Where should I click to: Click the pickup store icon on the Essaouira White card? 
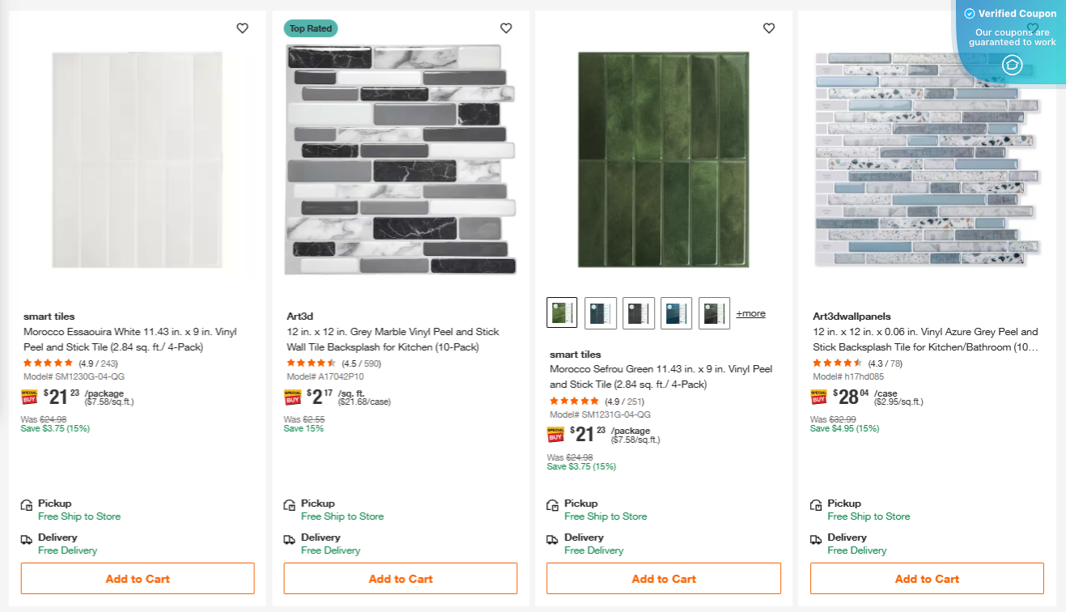point(25,503)
